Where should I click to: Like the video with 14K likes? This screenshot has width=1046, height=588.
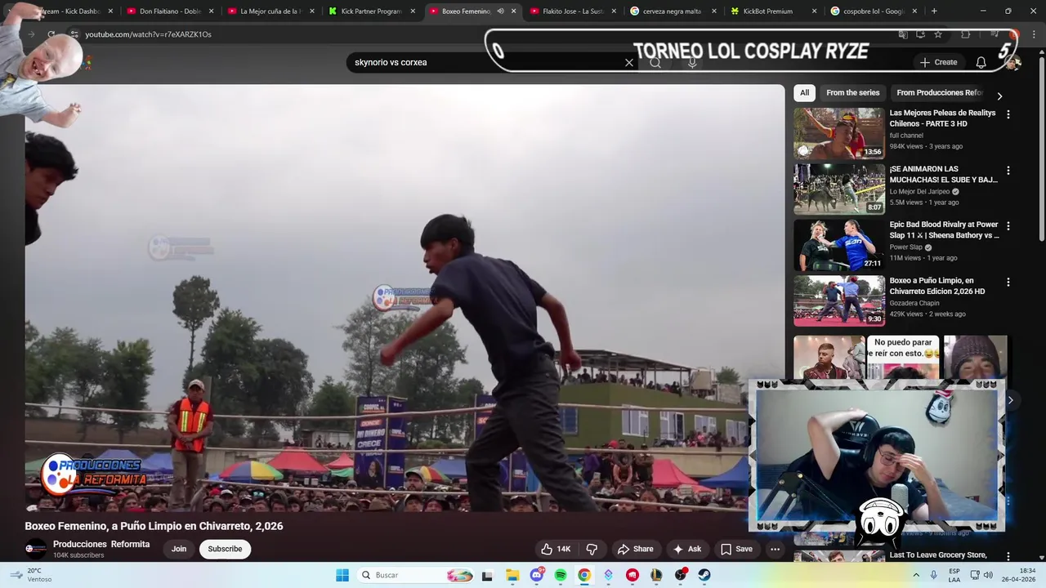point(556,549)
